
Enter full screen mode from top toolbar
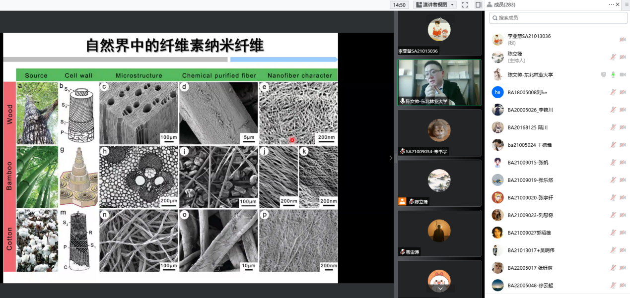pyautogui.click(x=465, y=5)
